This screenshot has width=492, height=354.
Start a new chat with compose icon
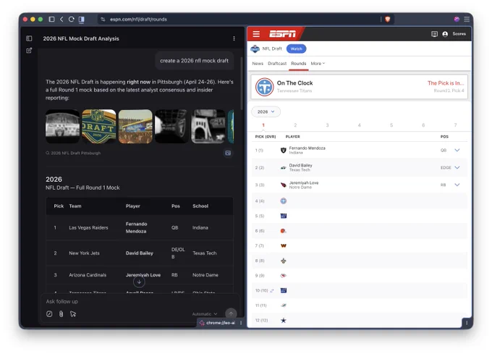click(x=29, y=50)
